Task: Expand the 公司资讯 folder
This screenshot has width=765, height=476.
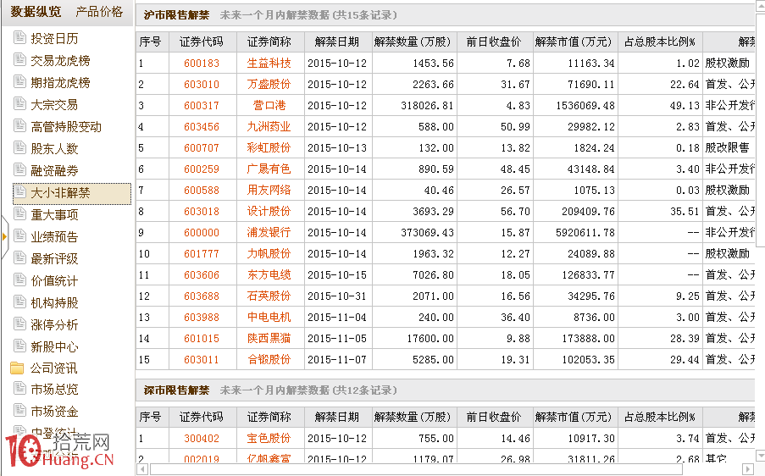Action: click(54, 368)
